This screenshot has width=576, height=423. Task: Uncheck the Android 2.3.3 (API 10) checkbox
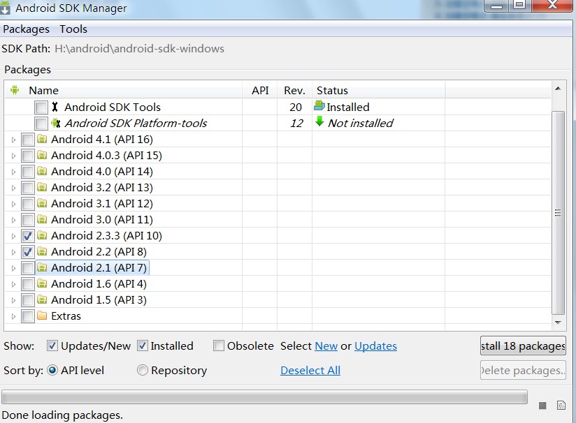[28, 236]
